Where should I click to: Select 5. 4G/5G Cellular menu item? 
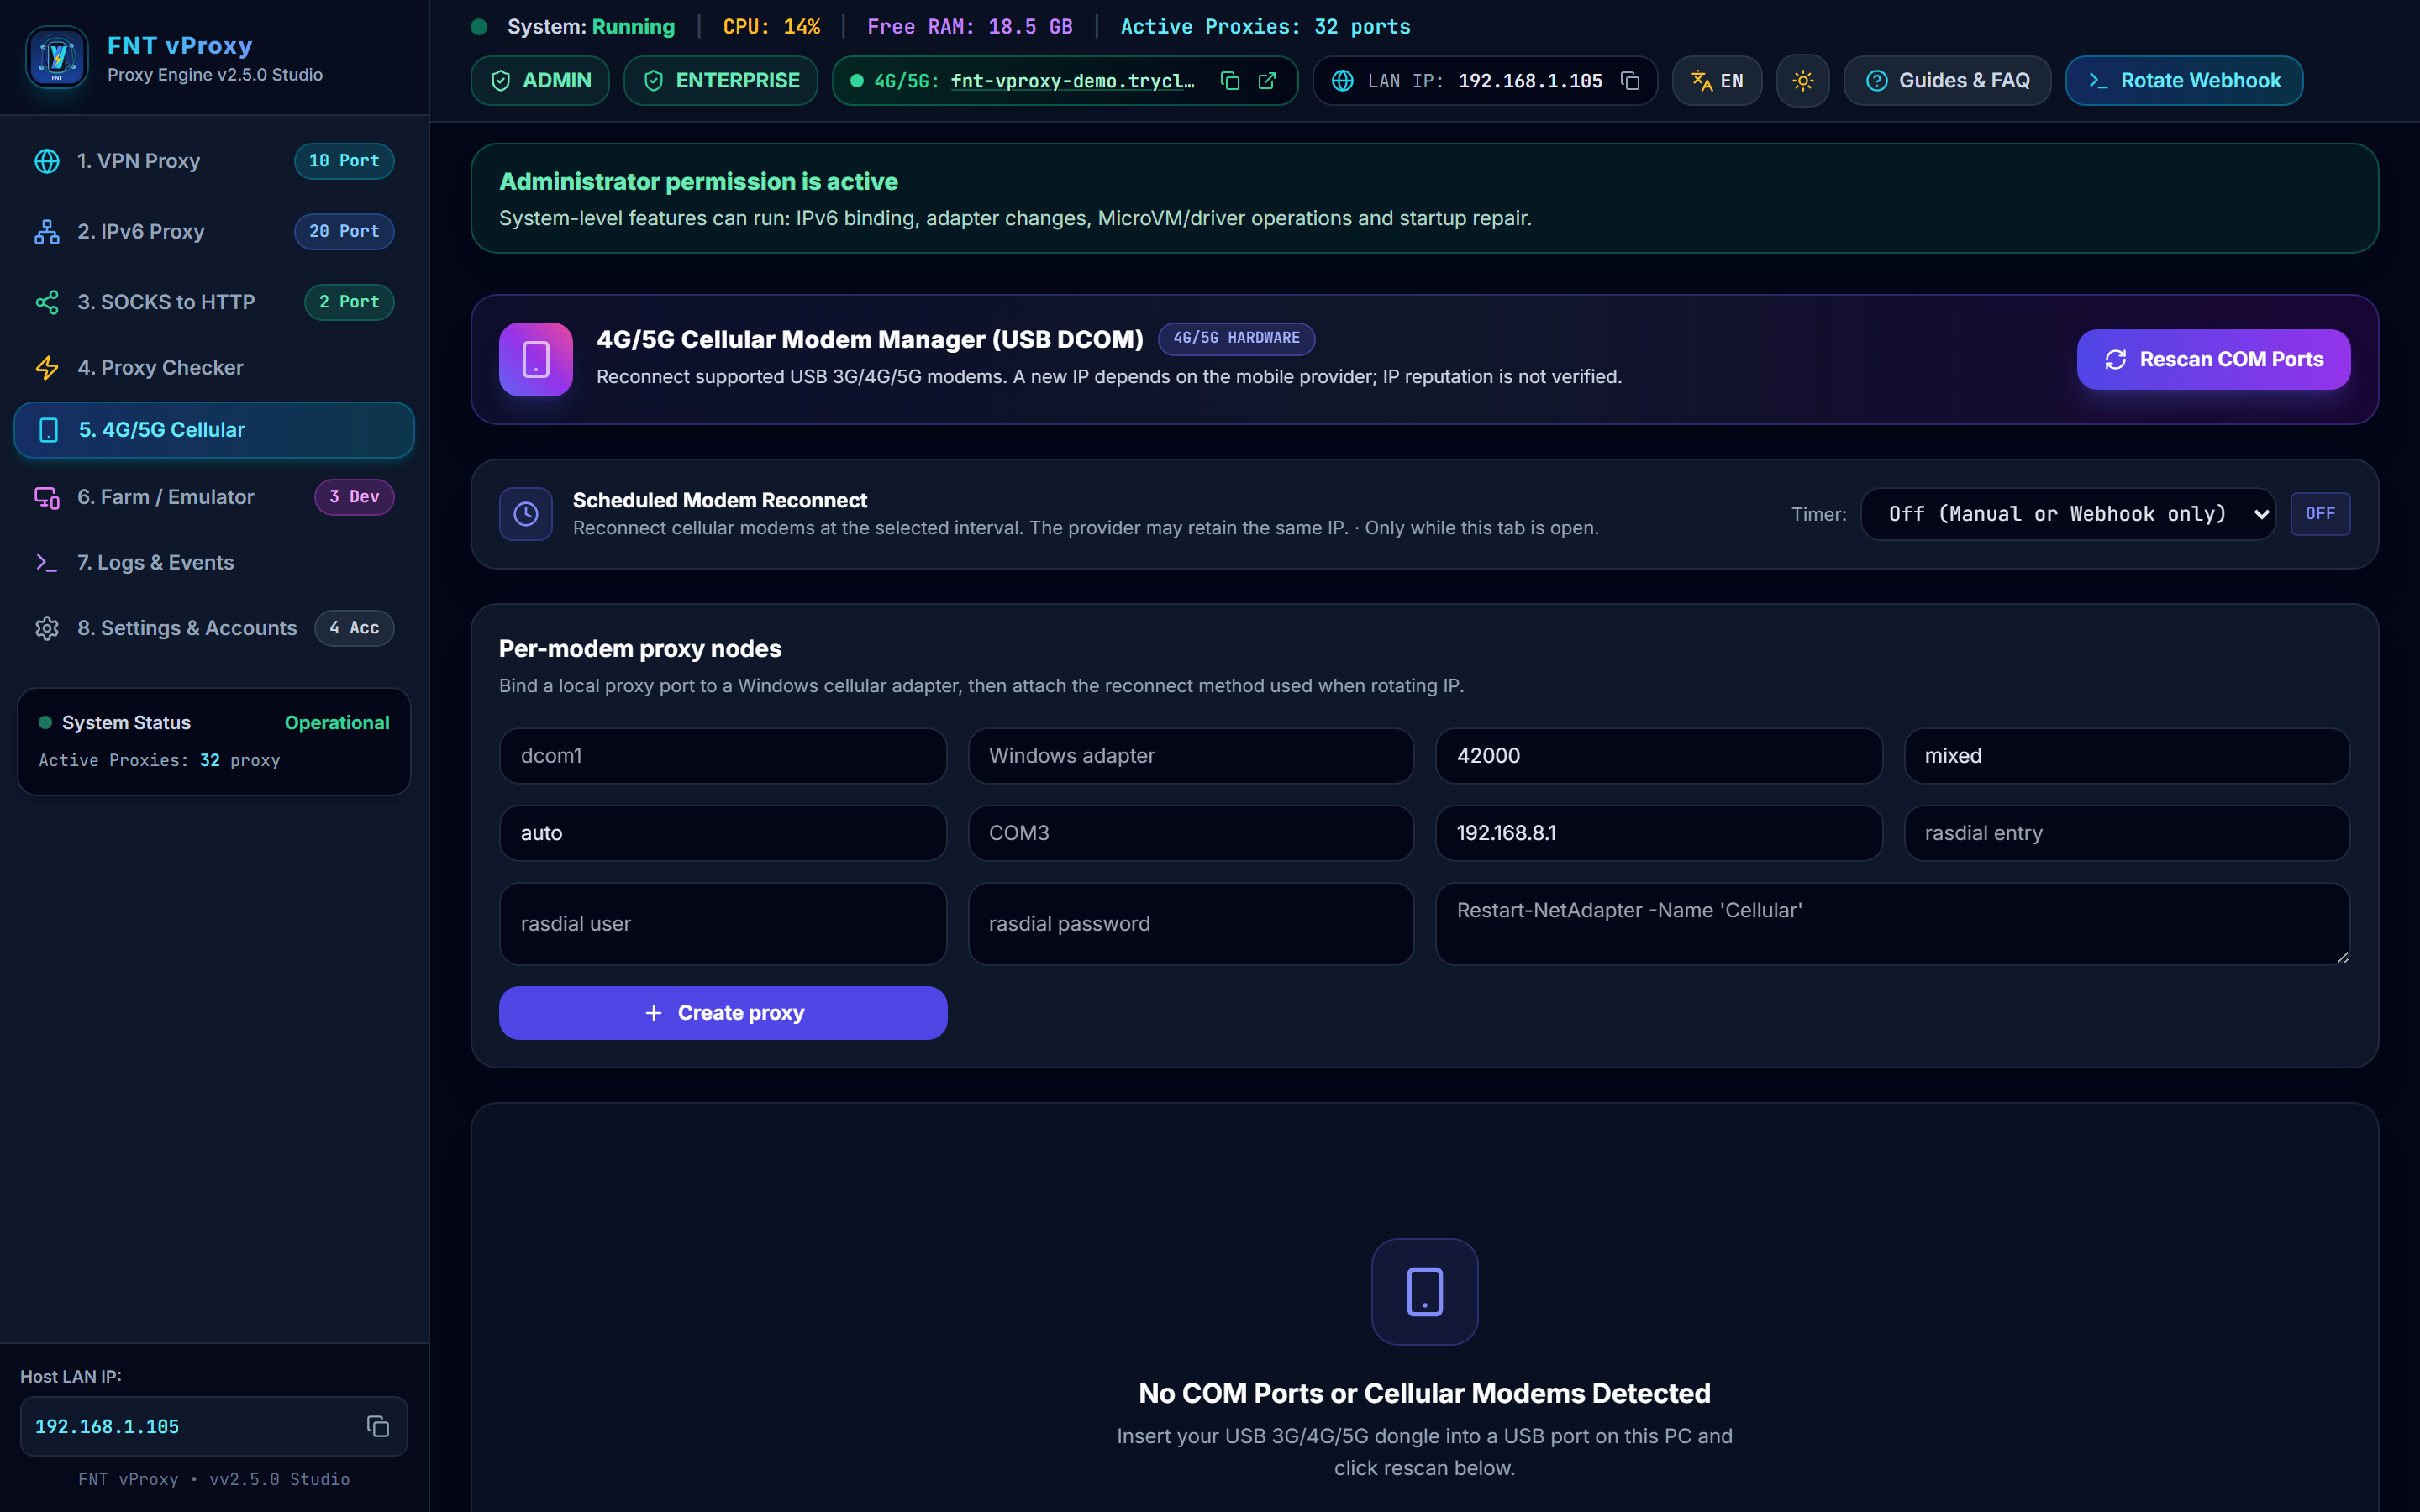pos(214,430)
